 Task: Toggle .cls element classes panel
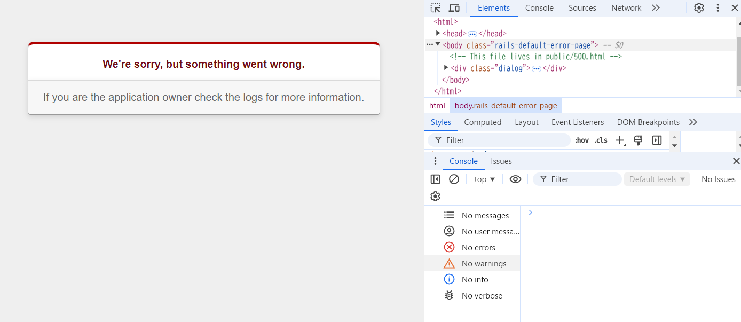[601, 140]
